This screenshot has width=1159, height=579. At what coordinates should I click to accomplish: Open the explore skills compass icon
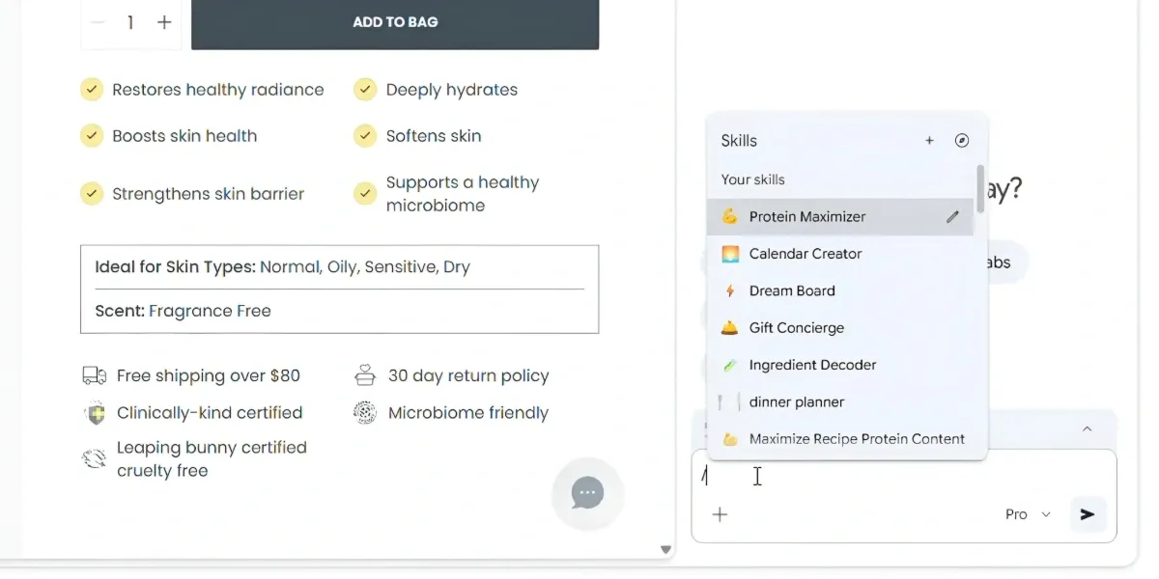point(962,140)
